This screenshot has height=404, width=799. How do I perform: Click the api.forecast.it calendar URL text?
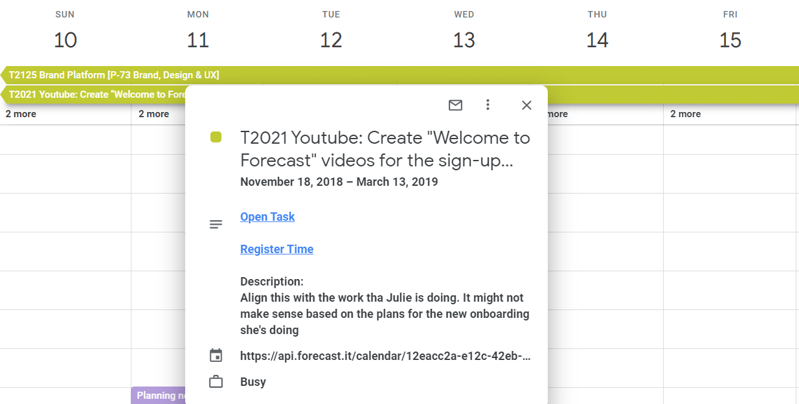click(x=385, y=356)
